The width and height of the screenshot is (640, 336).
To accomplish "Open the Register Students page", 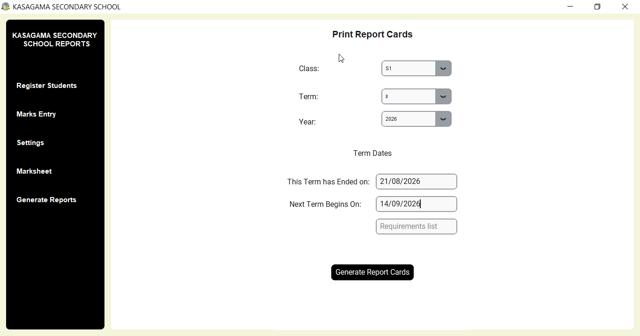I will click(x=46, y=86).
